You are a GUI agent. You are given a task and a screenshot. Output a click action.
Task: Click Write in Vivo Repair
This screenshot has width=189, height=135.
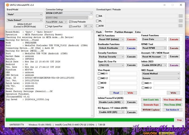[x=130, y=93]
